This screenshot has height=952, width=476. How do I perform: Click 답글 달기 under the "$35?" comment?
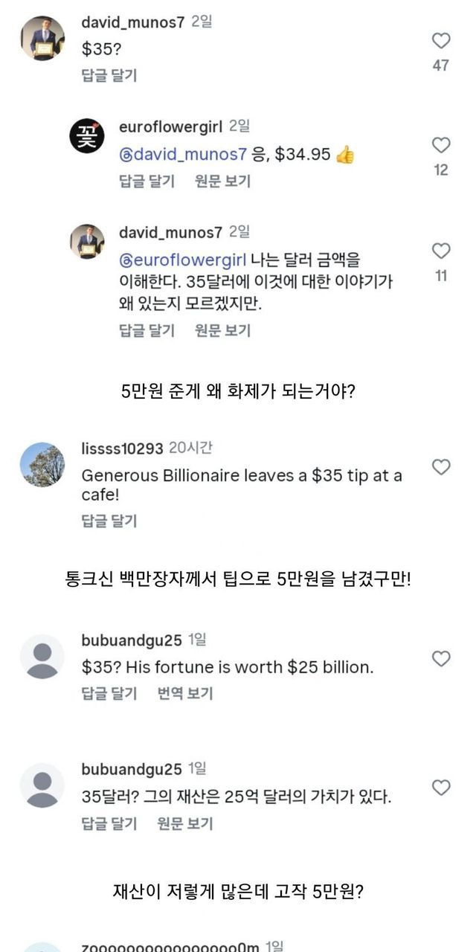[x=109, y=75]
